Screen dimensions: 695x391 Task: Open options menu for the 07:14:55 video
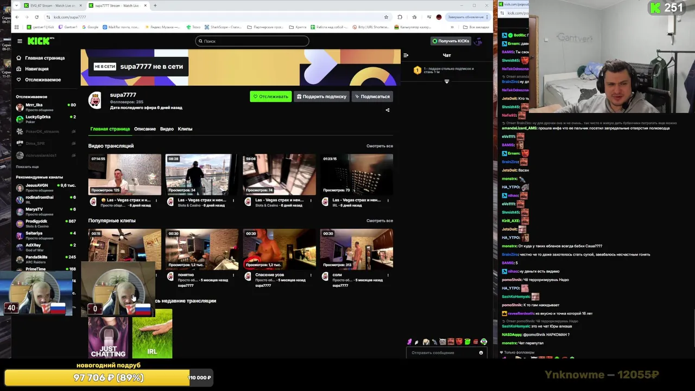(x=156, y=200)
